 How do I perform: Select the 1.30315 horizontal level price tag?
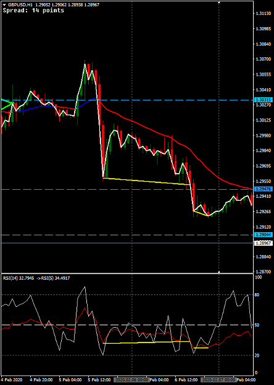263,100
